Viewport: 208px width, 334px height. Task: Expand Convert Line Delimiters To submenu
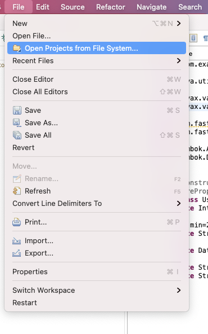[97, 204]
